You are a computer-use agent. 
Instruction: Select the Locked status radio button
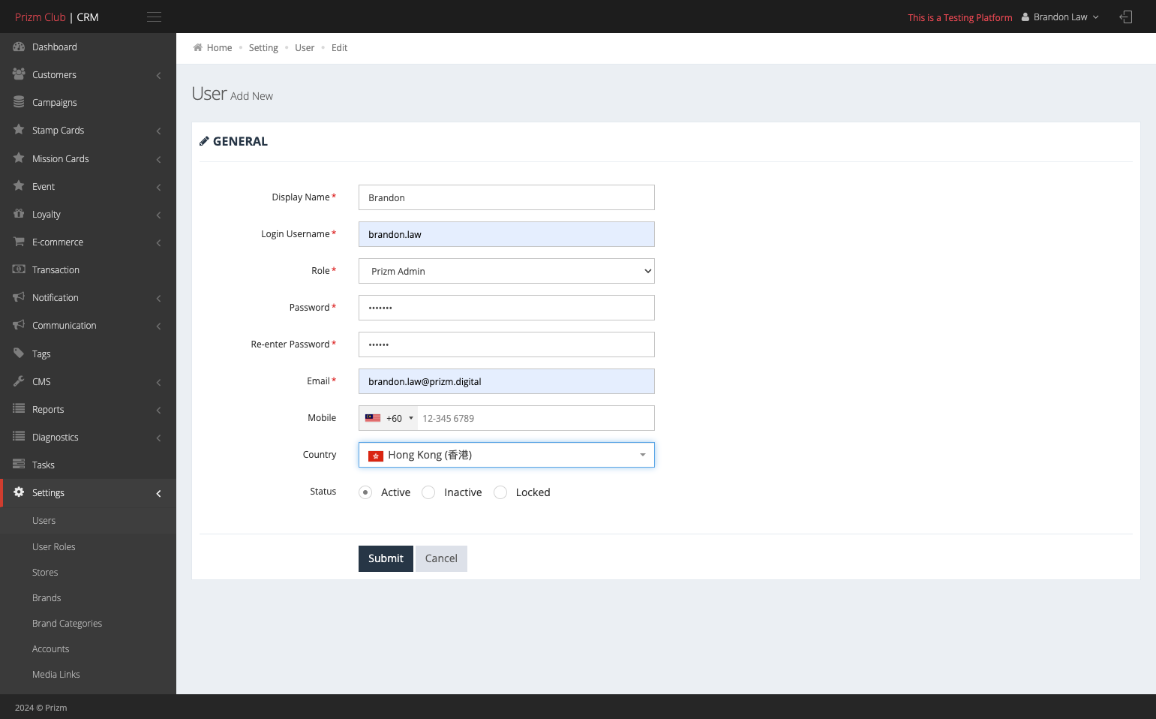pyautogui.click(x=500, y=492)
